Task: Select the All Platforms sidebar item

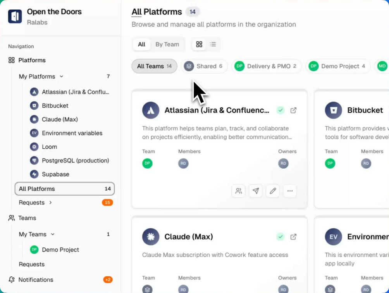Action: click(x=64, y=189)
